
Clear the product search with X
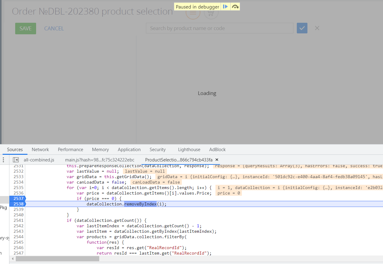(x=317, y=28)
